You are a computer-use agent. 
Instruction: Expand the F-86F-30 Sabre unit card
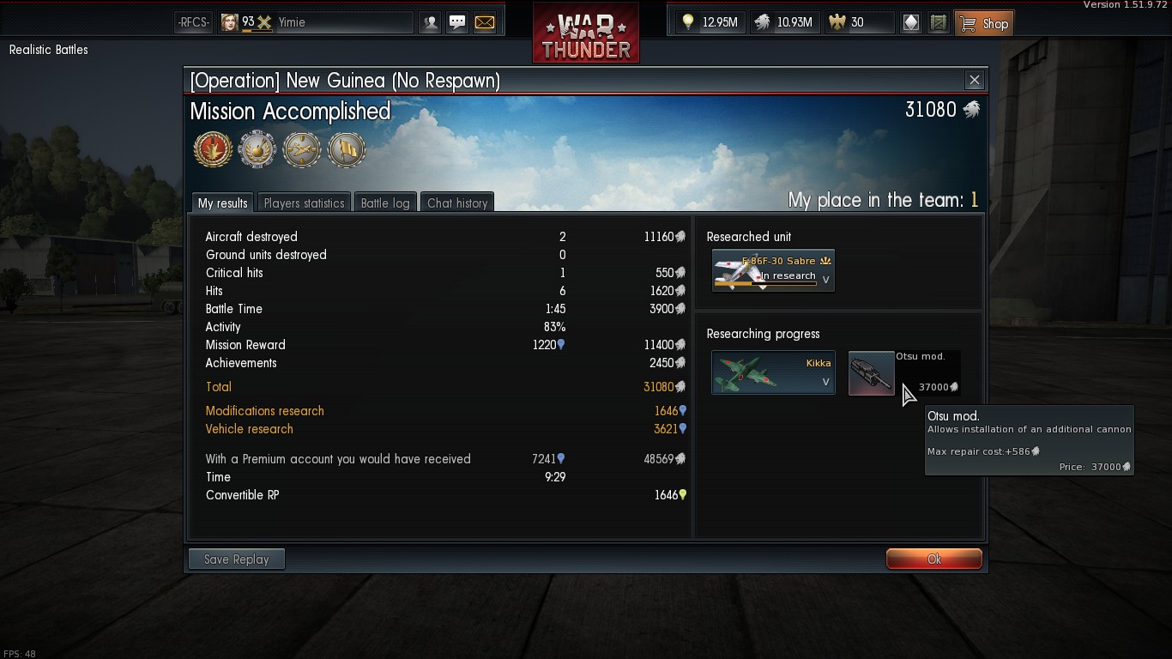click(826, 280)
